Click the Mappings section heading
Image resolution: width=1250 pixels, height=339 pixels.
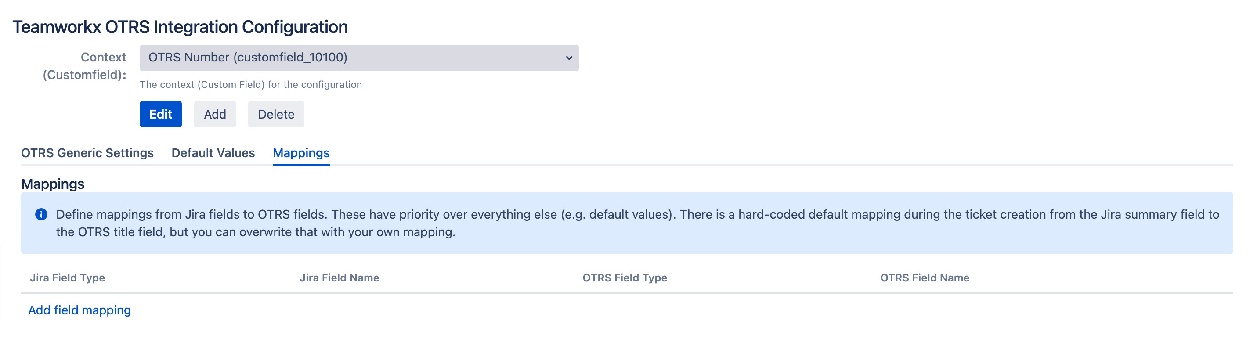(53, 184)
